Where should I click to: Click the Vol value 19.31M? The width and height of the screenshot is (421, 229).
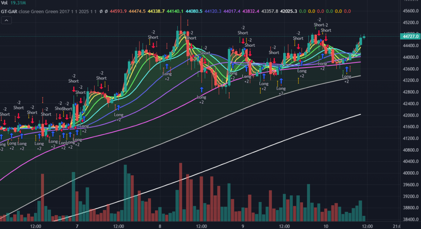tap(18, 3)
